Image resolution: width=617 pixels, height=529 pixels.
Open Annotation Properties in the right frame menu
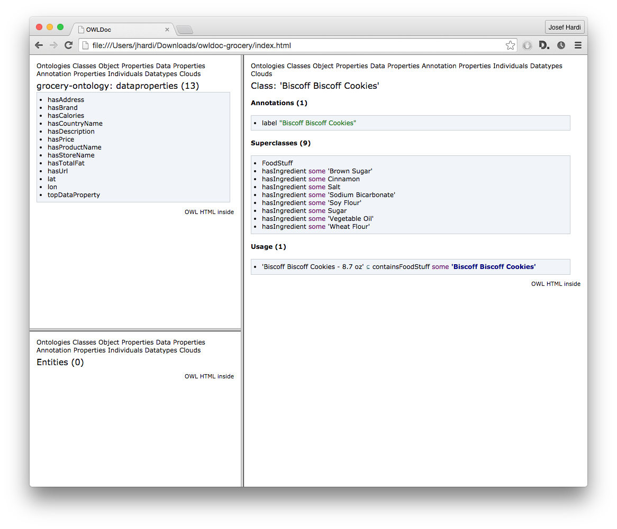pyautogui.click(x=456, y=66)
